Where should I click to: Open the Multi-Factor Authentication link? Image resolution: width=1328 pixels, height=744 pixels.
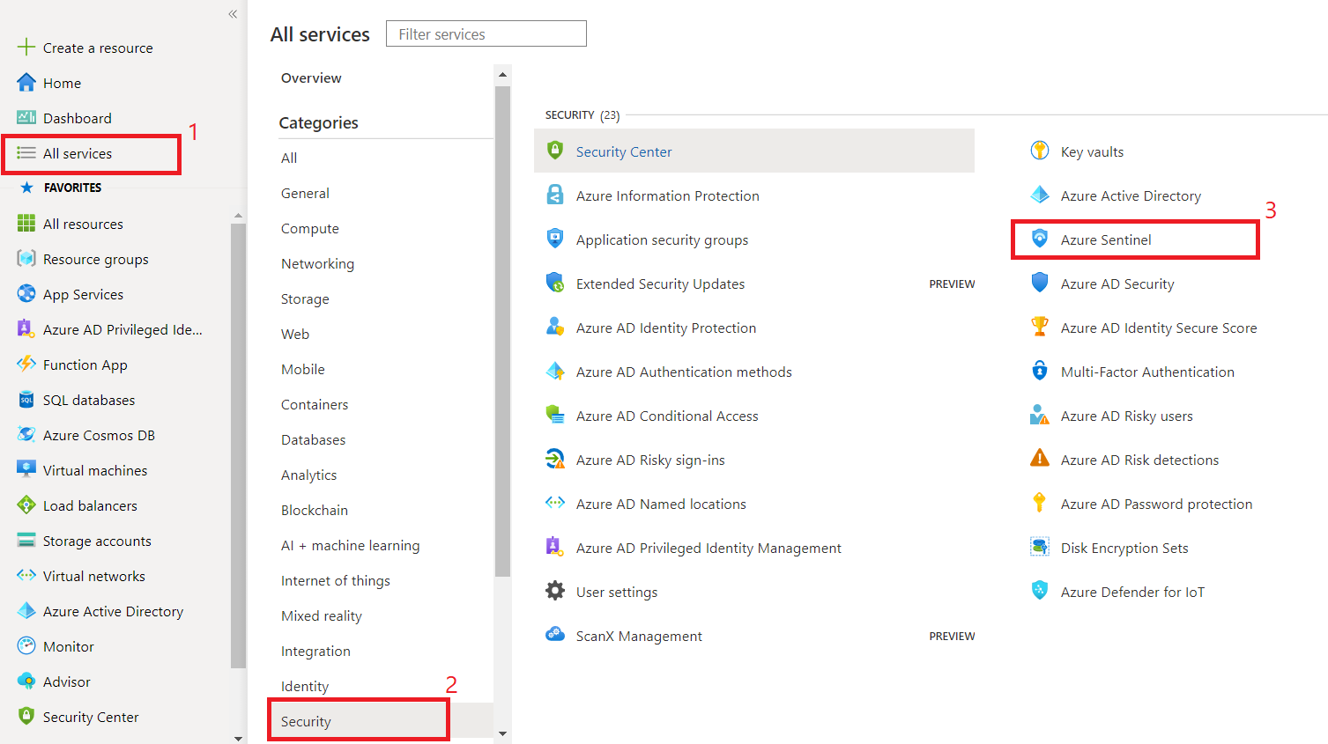pos(1146,372)
